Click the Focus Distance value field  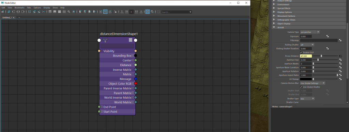[306, 56]
